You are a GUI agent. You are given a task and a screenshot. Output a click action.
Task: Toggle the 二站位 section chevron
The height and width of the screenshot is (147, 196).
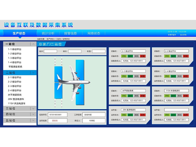tap(33, 73)
